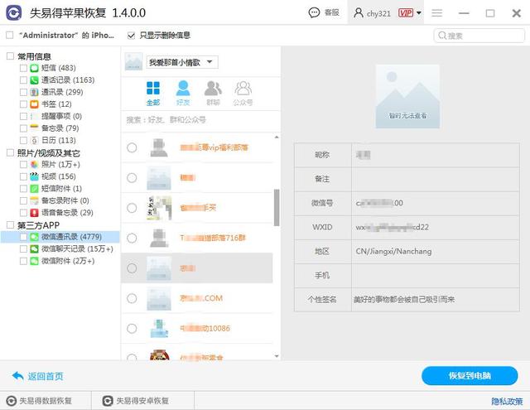
Task: Select the 短信附件 attachment icon
Action: (34, 189)
